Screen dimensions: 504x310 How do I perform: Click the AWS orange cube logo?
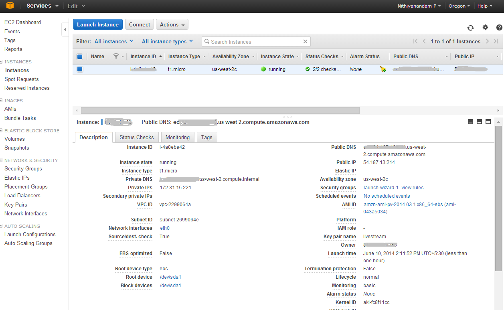pos(10,6)
